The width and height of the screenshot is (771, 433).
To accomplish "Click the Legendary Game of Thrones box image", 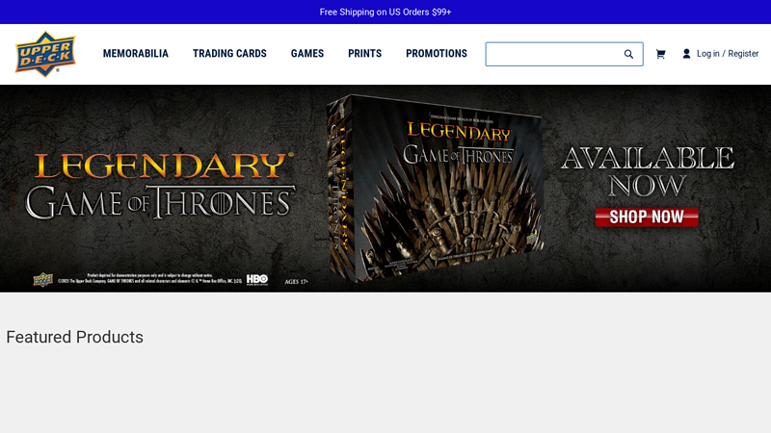I will pos(434,188).
